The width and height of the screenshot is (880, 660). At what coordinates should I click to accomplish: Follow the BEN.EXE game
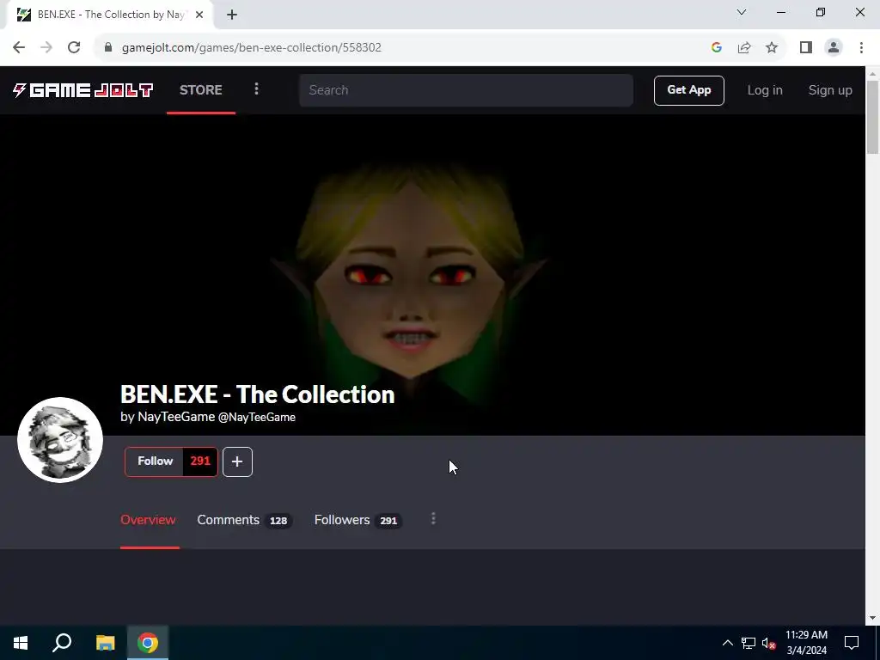pyautogui.click(x=155, y=461)
